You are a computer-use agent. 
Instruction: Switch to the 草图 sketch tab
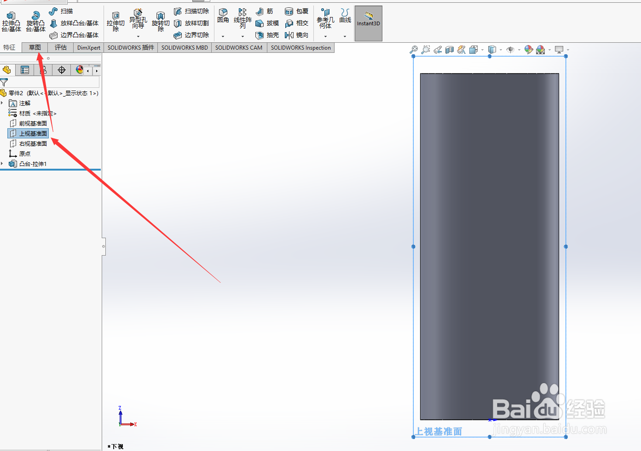click(35, 47)
